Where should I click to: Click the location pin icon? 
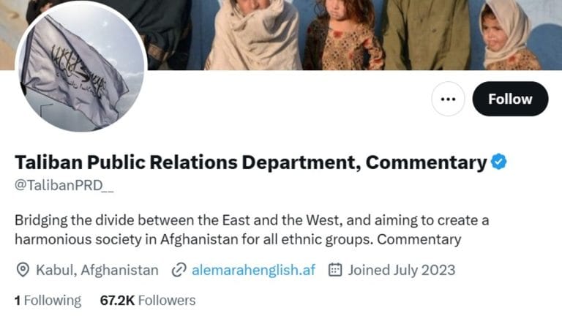pos(23,270)
